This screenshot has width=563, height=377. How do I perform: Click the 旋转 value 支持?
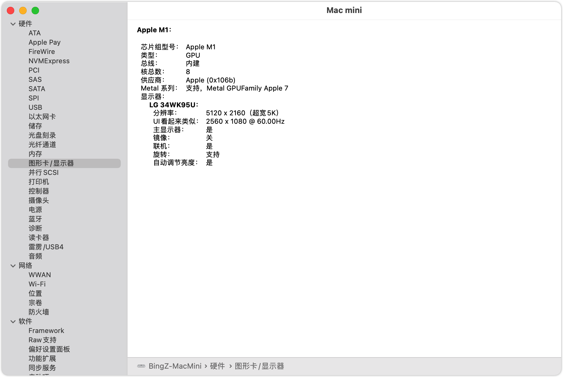(213, 154)
